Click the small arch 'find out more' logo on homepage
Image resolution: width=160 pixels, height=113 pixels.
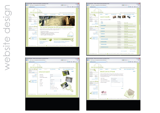pos(70,34)
